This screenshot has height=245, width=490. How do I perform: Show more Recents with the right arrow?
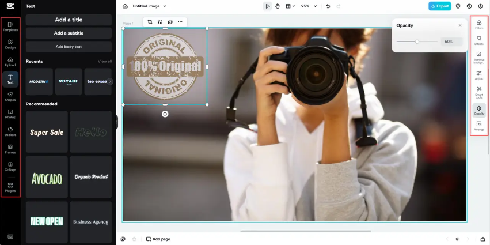point(109,82)
